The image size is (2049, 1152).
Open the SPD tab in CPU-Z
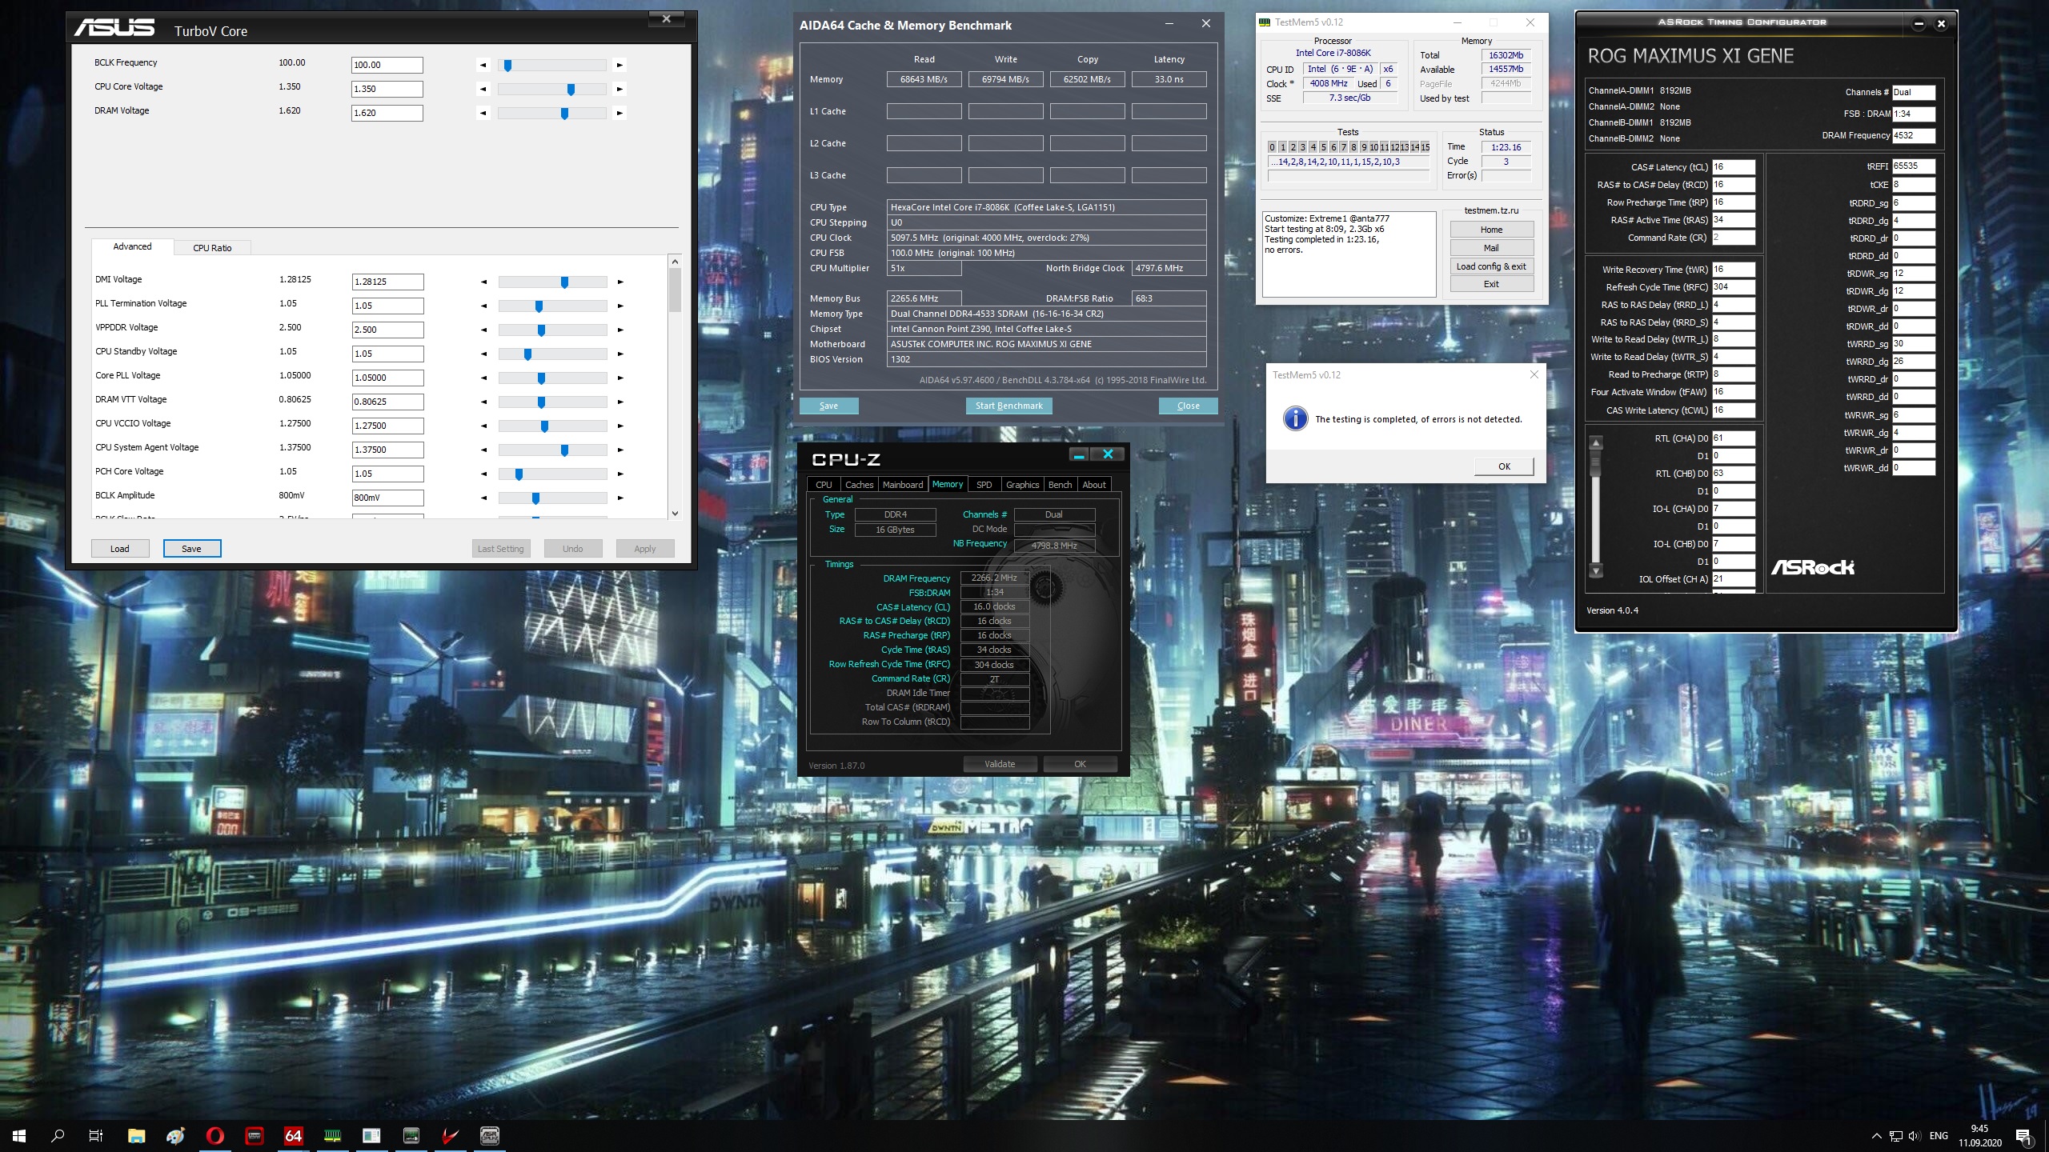pyautogui.click(x=984, y=485)
